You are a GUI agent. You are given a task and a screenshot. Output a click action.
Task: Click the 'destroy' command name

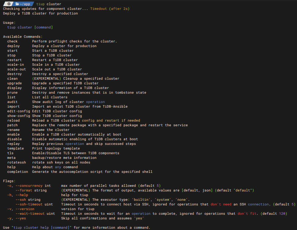(x=14, y=74)
